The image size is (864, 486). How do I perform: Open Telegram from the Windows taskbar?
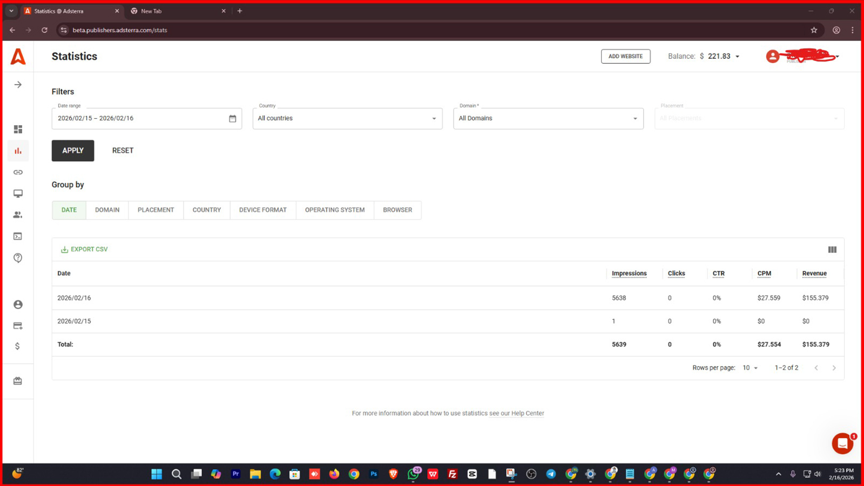tap(551, 474)
